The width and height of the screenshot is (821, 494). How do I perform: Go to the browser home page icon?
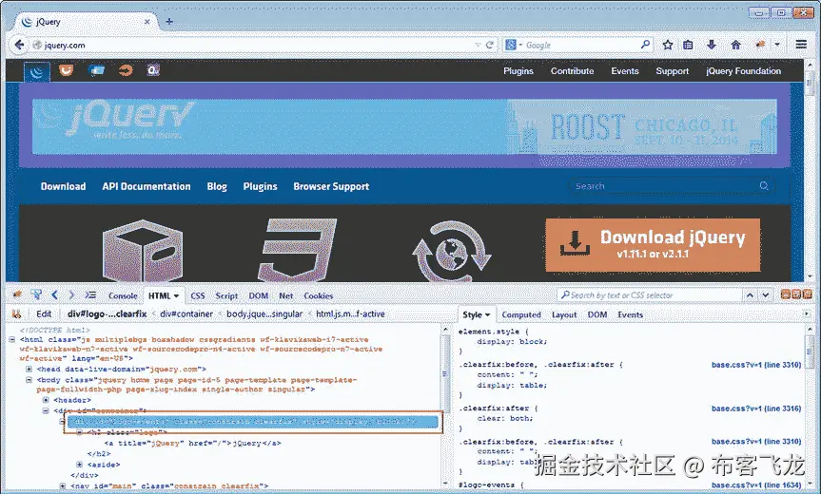(735, 45)
